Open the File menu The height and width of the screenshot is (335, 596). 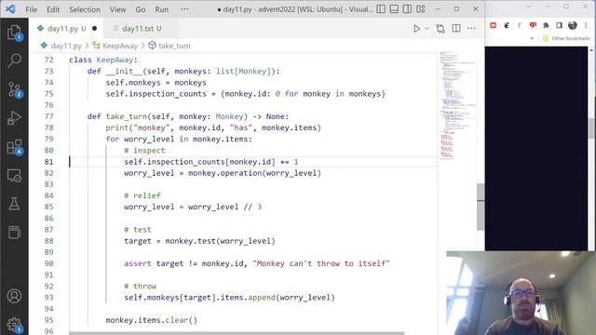click(31, 9)
